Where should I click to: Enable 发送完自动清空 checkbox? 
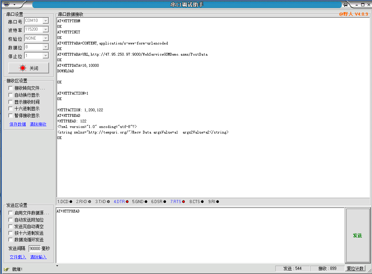coord(10,226)
